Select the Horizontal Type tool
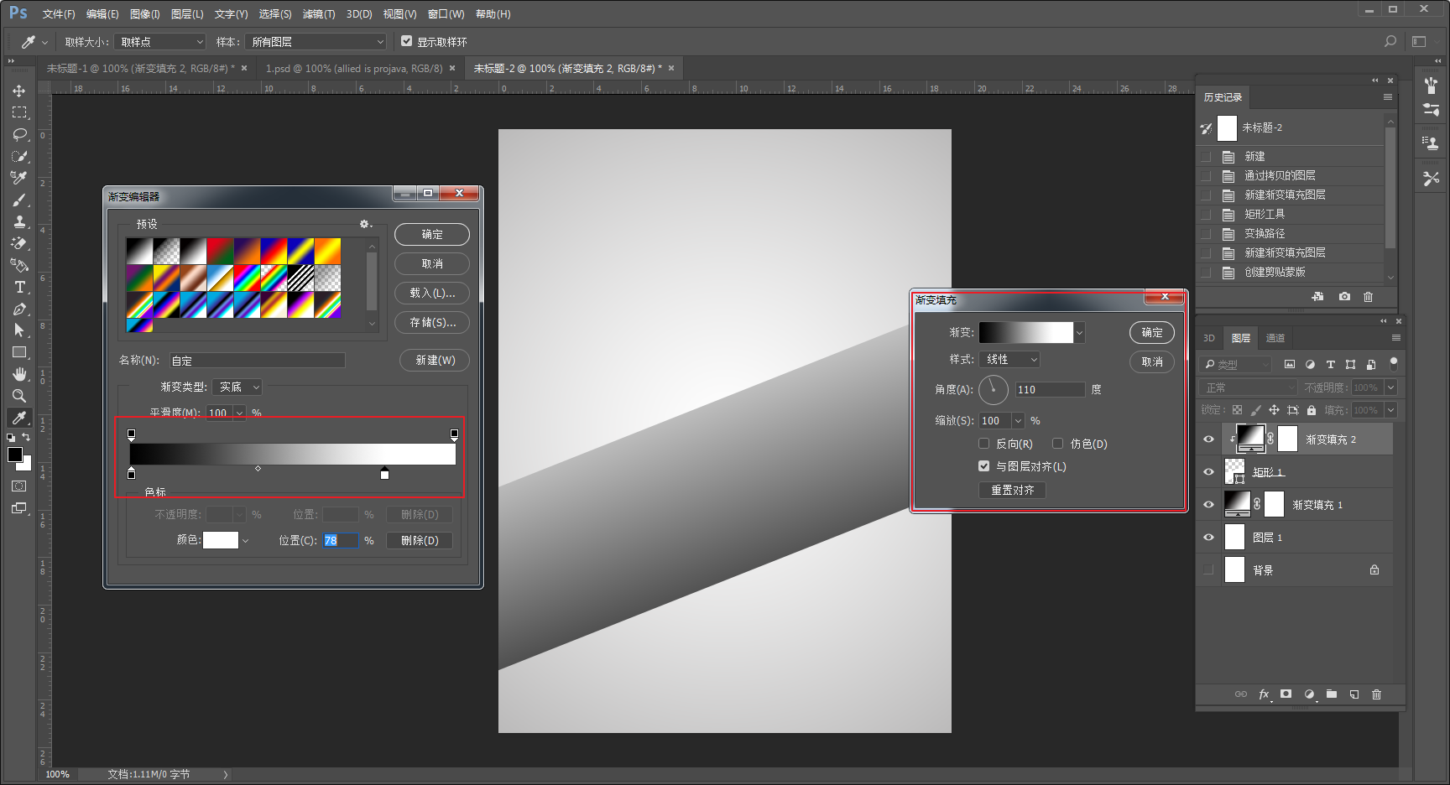 coord(19,287)
